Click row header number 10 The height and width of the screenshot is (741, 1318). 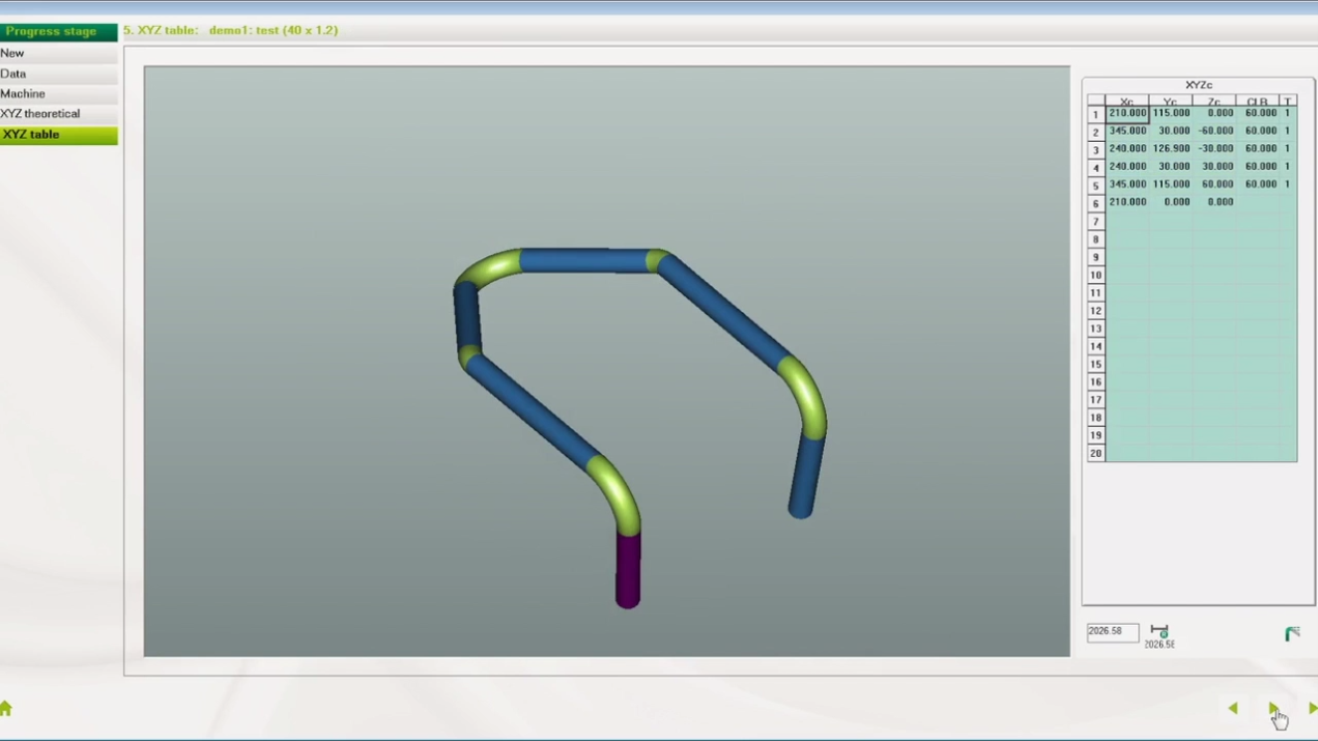[1096, 274]
